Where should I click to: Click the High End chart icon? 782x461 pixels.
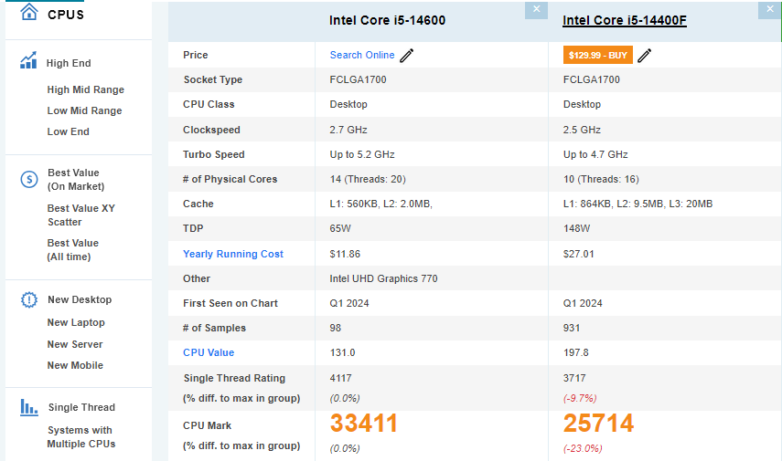click(28, 61)
